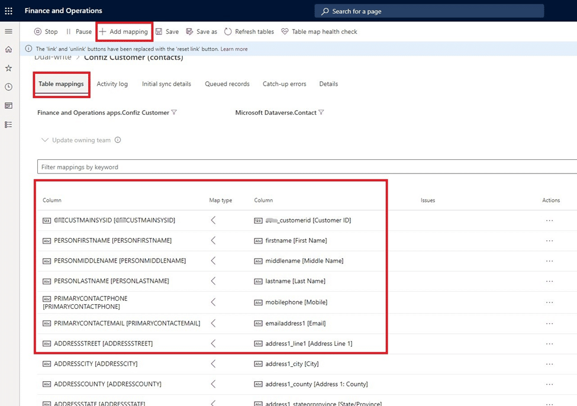
Task: Filter Microsoft Dataverse Contact columns
Action: coord(321,112)
